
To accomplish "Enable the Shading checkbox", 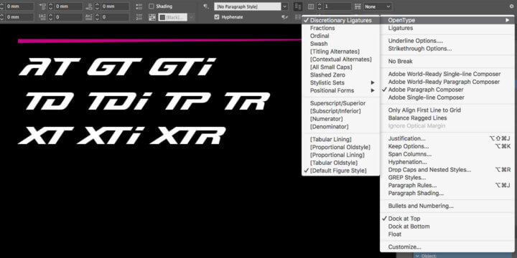I will (152, 6).
